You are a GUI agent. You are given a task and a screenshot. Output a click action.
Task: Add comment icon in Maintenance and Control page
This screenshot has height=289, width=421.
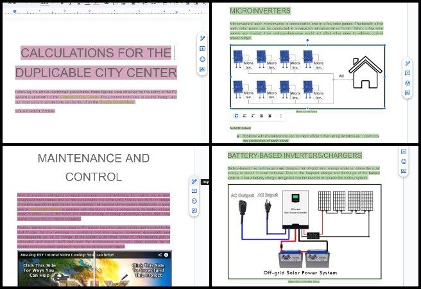click(x=194, y=191)
